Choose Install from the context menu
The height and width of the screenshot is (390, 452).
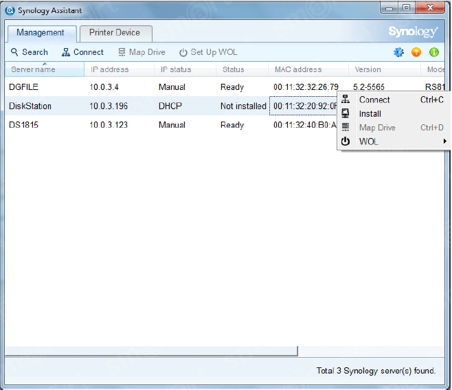[x=394, y=114]
